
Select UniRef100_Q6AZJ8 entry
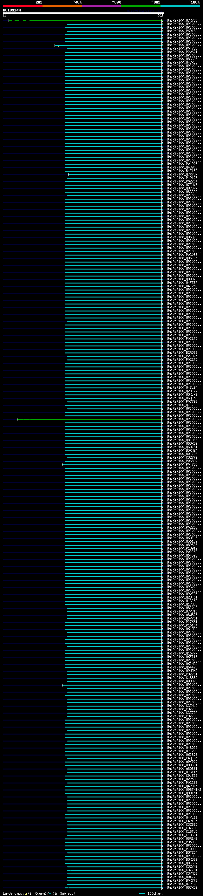[x=182, y=538]
